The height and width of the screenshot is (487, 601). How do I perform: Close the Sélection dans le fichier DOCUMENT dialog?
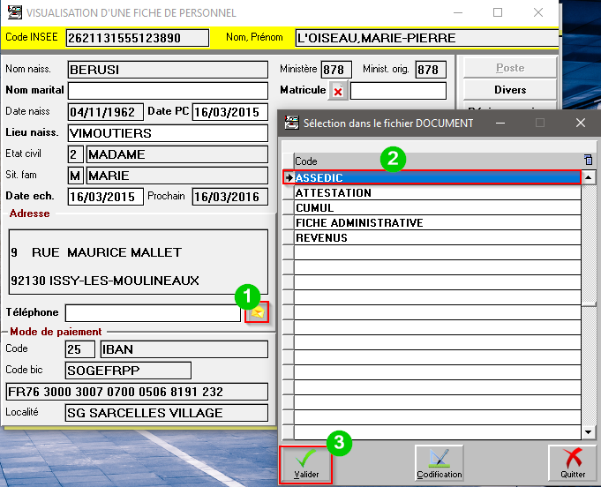[580, 124]
